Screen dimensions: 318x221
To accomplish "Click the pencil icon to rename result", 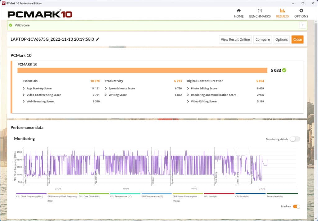I will click(98, 39).
